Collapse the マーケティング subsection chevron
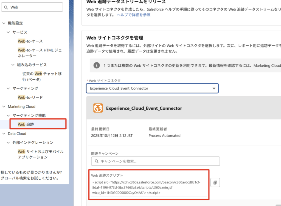 8,88
